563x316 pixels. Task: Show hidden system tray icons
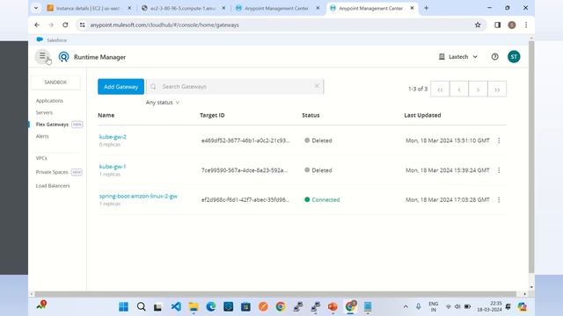[406, 306]
